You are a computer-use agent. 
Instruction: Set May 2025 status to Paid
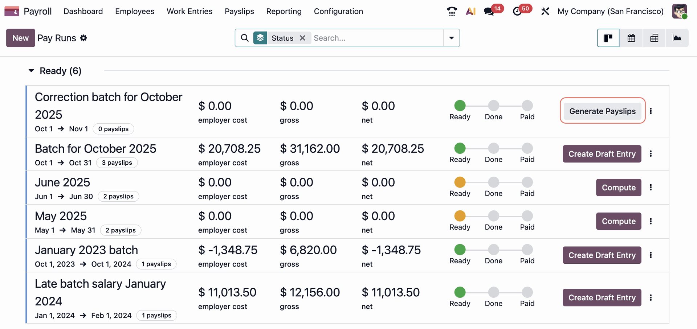click(x=527, y=216)
